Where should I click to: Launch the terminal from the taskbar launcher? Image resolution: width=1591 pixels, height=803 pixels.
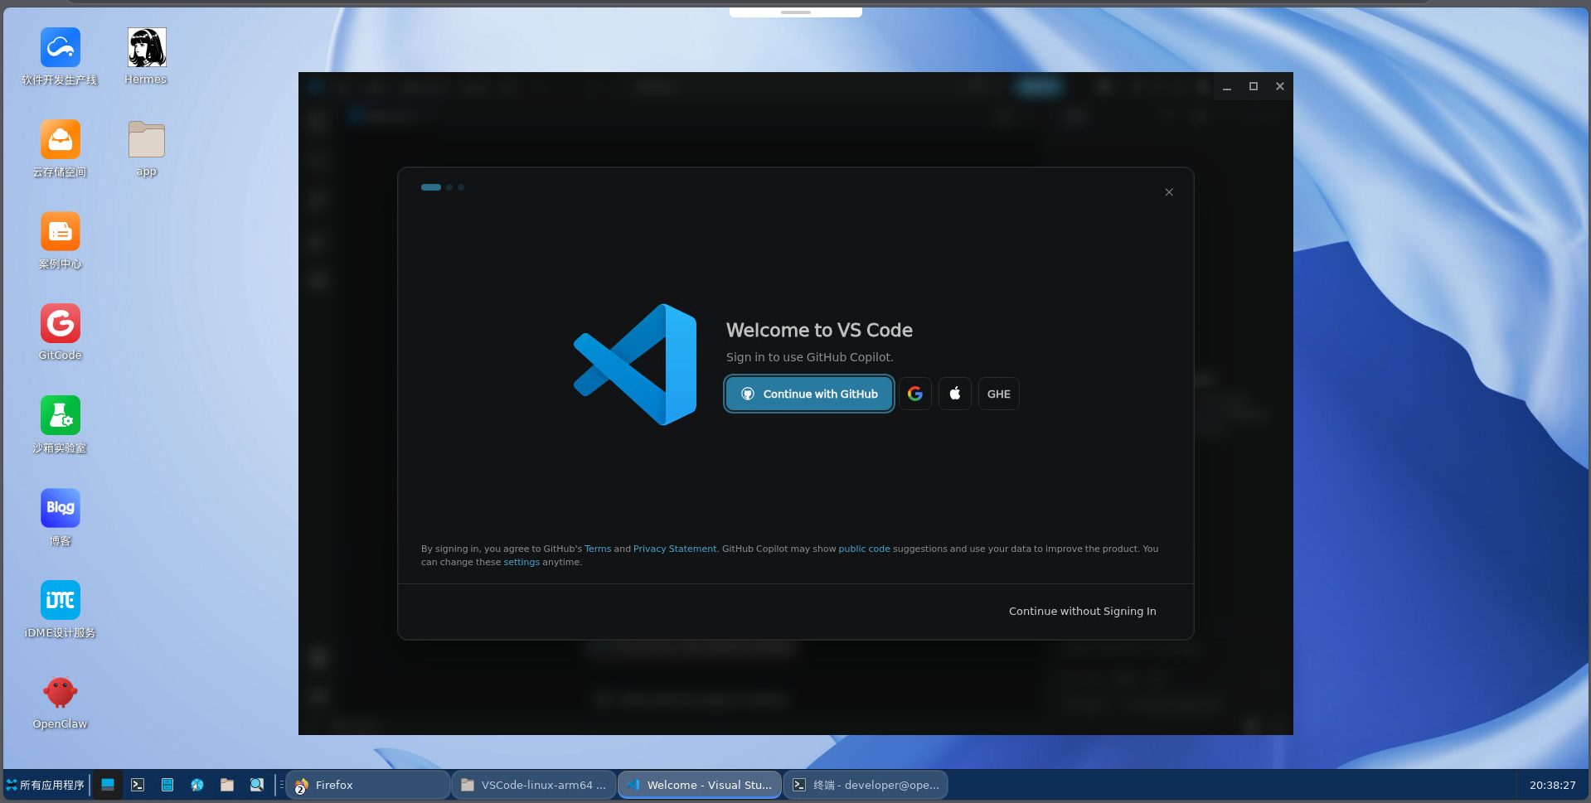point(138,785)
